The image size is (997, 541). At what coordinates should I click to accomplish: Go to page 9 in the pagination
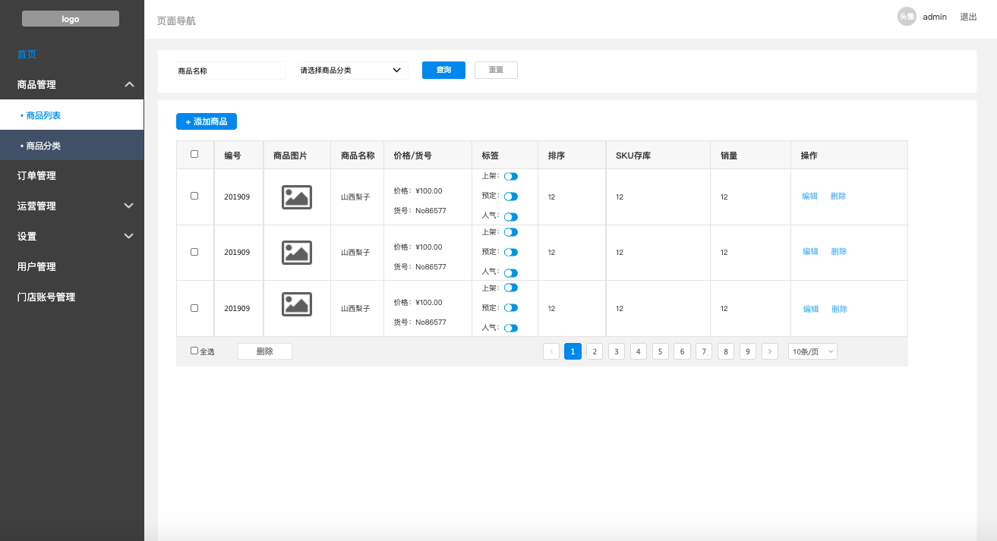[x=748, y=351]
